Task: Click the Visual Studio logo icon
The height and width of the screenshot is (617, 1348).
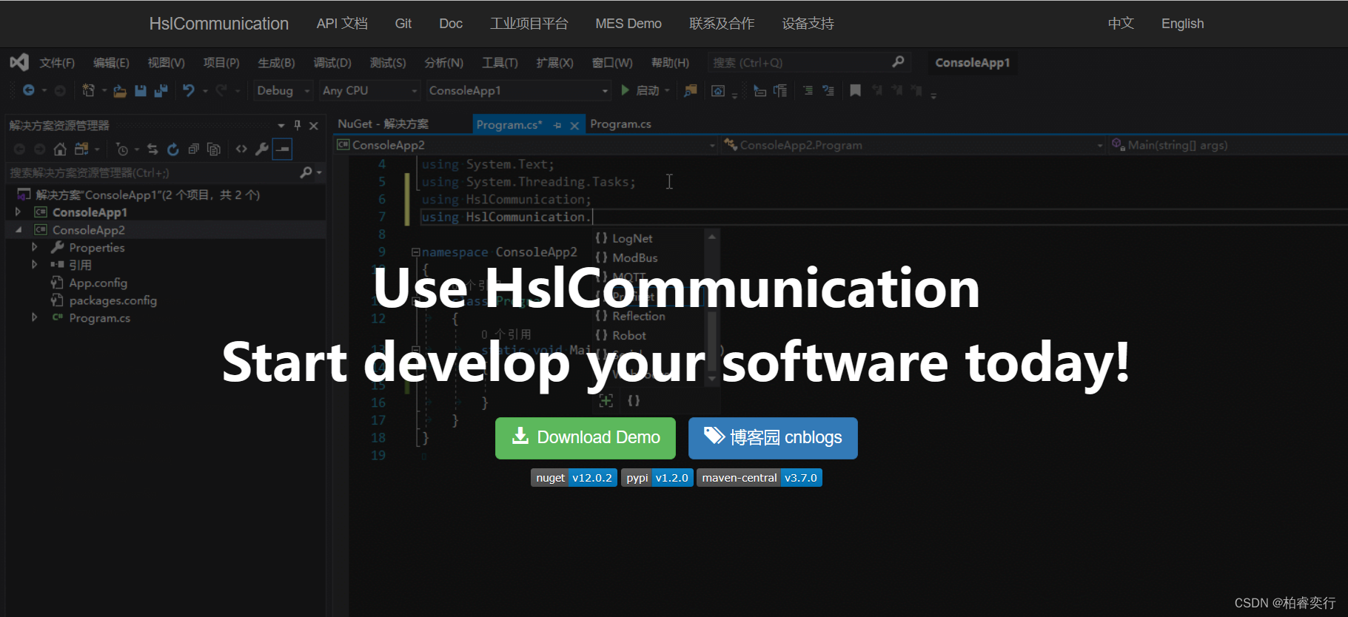Action: coord(19,62)
